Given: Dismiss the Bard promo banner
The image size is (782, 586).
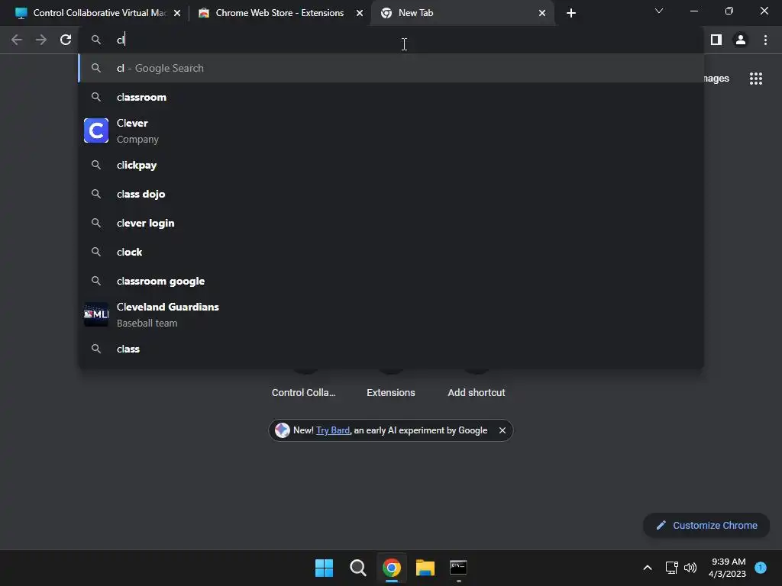Looking at the screenshot, I should (x=502, y=430).
